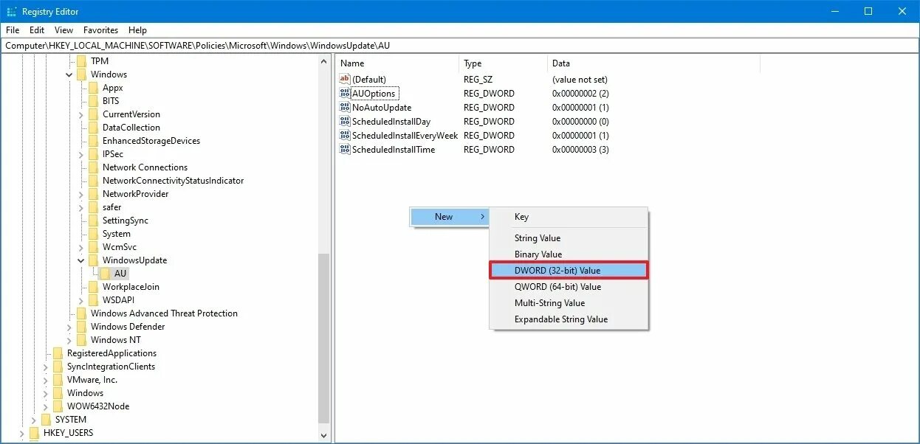The height and width of the screenshot is (444, 920).
Task: Click the NetworkConnectivityStatusIndicator folder icon
Action: [x=93, y=181]
